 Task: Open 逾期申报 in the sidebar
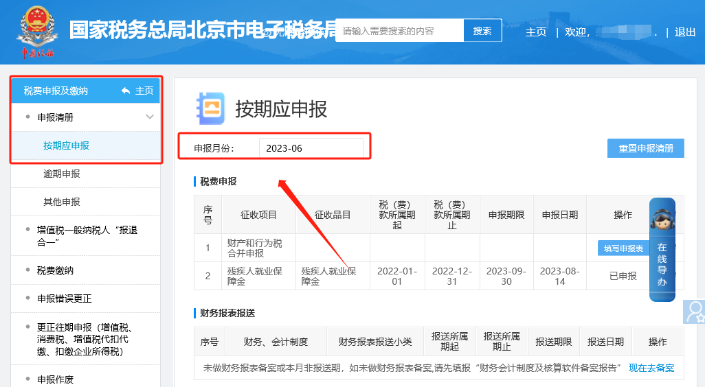click(x=62, y=174)
